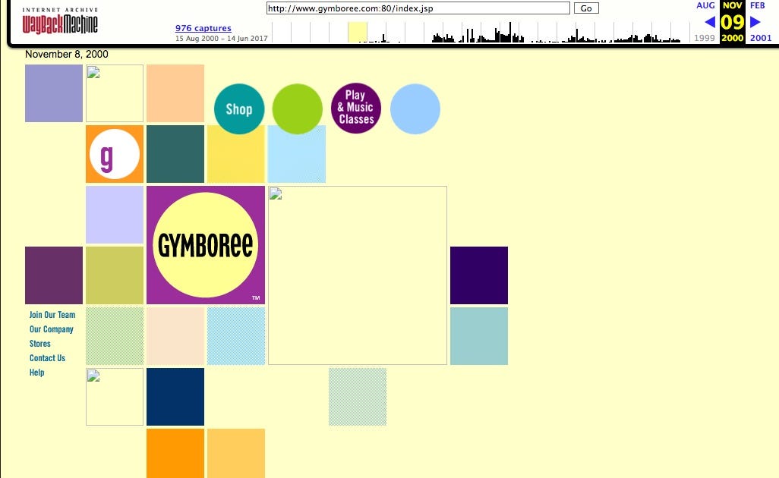Select the 'November 8, 2000' date text
Viewport: 779px width, 478px height.
67,54
